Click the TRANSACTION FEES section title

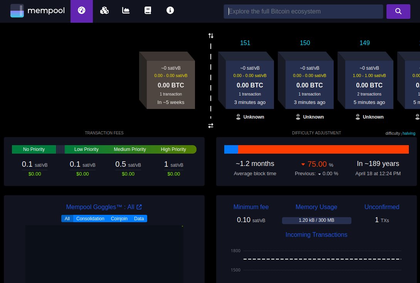[x=104, y=133]
